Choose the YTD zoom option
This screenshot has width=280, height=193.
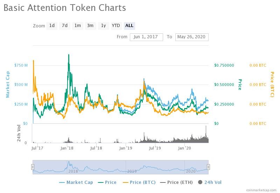point(116,26)
